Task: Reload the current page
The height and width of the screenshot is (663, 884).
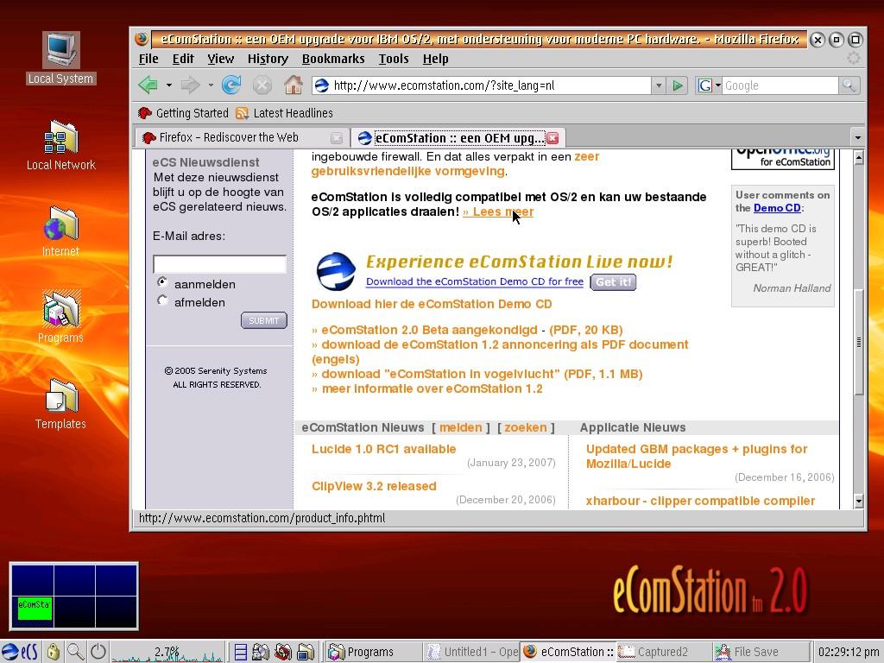Action: pyautogui.click(x=231, y=85)
